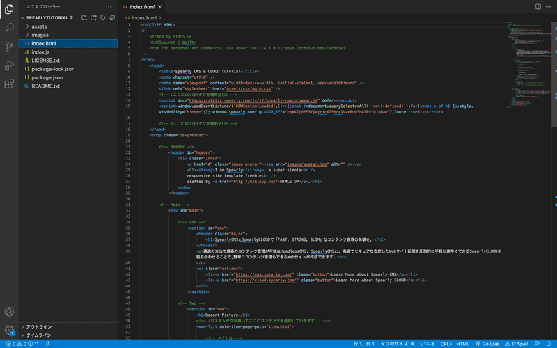Click the feedback icon in status bar
Screen dimensions: 557x348
point(537,344)
